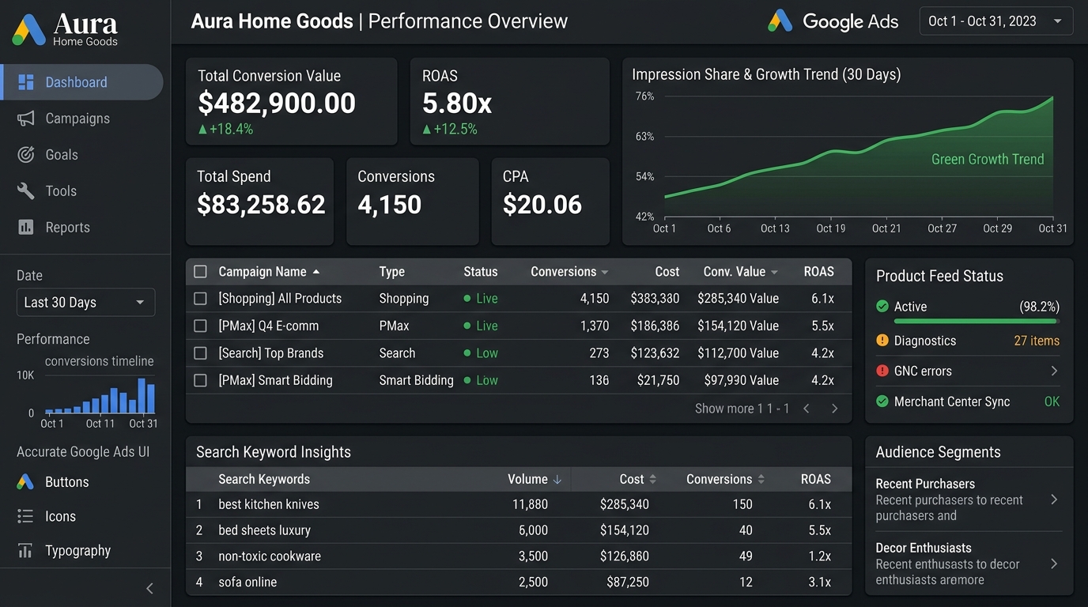Viewport: 1088px width, 607px height.
Task: Toggle the select-all campaigns header checkbox
Action: [x=201, y=272]
